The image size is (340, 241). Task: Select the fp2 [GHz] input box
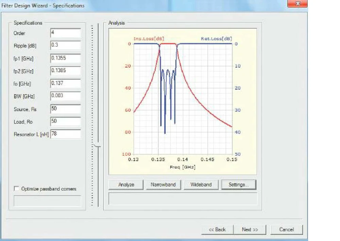point(66,71)
